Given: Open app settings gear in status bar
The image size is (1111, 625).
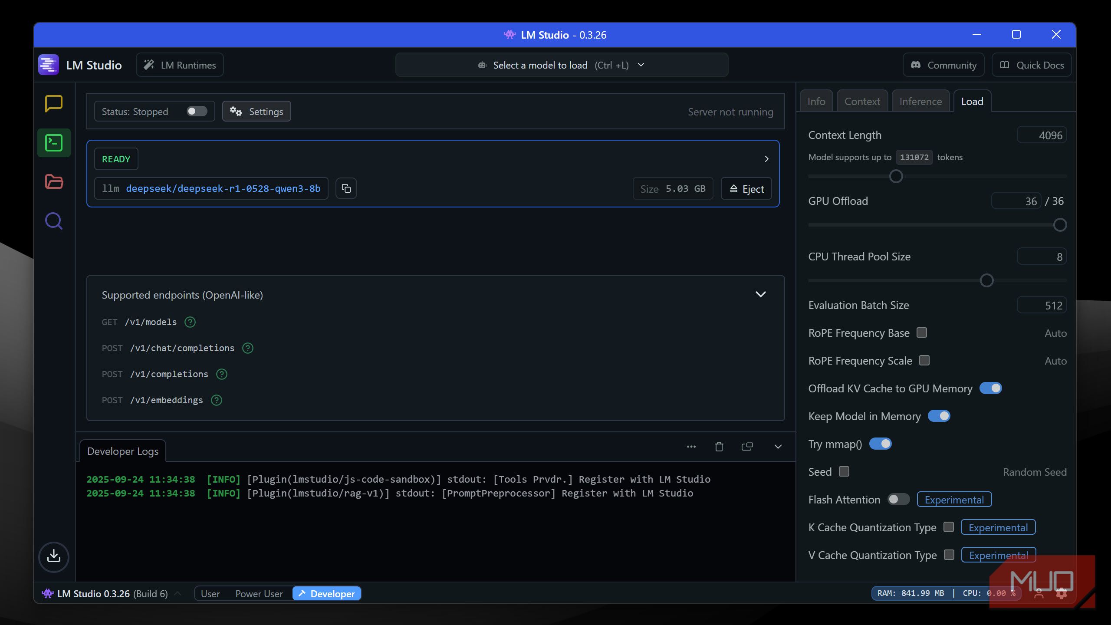Looking at the screenshot, I should (1062, 593).
